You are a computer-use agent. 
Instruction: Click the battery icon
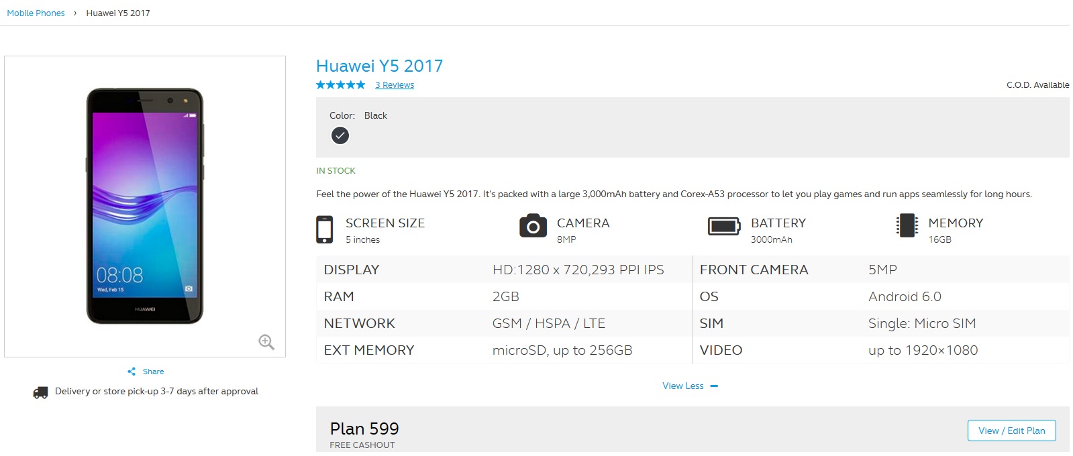723,227
